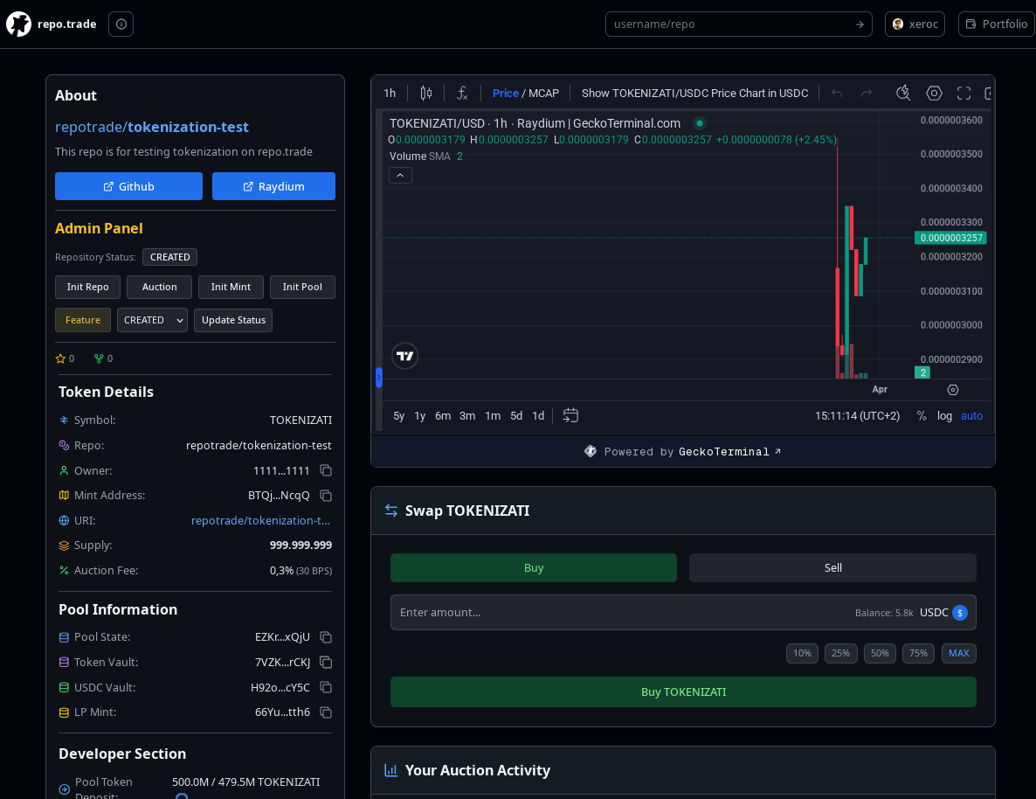1036x799 pixels.
Task: Select the 25% amount preset
Action: pos(840,654)
